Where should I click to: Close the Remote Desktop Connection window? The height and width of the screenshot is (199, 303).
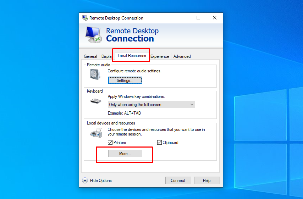tap(215, 18)
